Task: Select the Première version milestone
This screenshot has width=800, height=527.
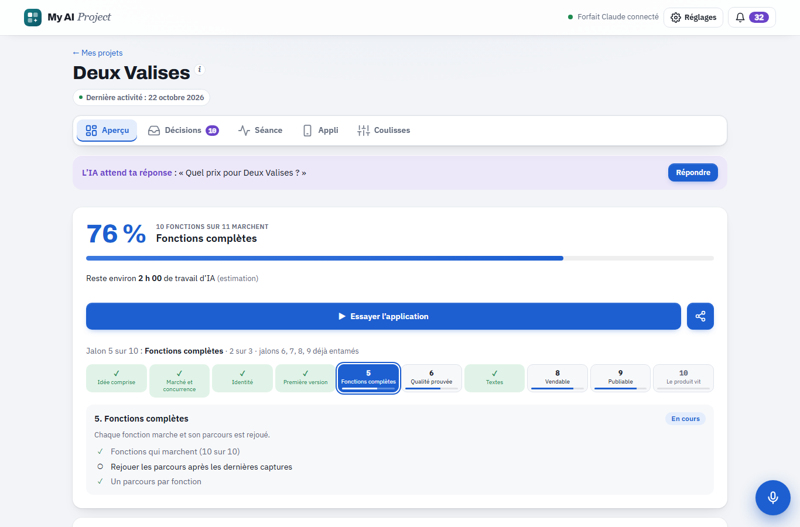Action: point(306,378)
